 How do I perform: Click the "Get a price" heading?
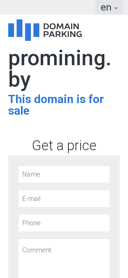click(64, 146)
